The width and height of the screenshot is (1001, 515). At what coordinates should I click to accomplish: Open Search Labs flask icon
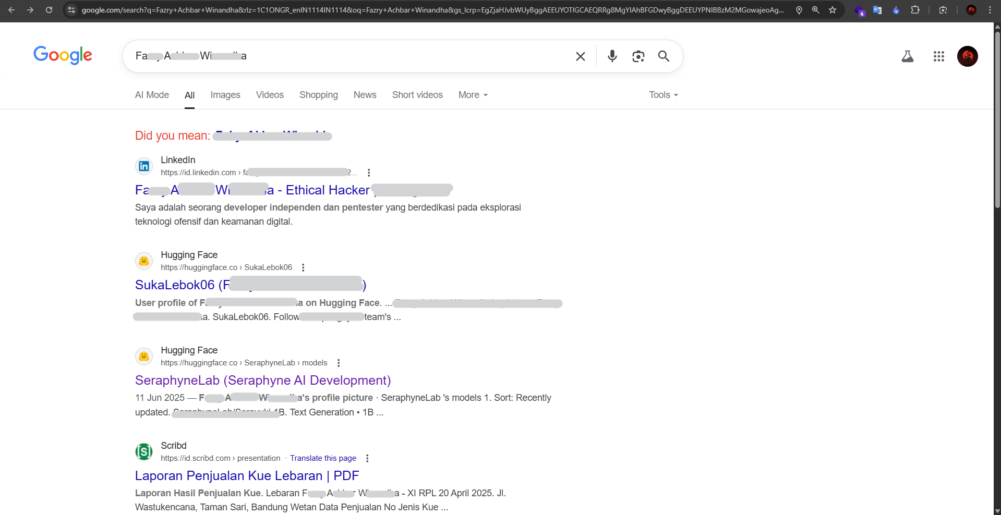(908, 56)
